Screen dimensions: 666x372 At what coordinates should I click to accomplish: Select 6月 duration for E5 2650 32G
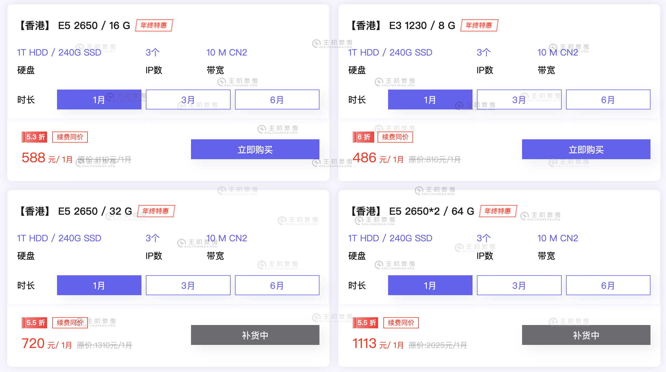click(277, 285)
